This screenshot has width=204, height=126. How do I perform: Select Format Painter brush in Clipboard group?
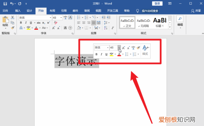[13, 28]
